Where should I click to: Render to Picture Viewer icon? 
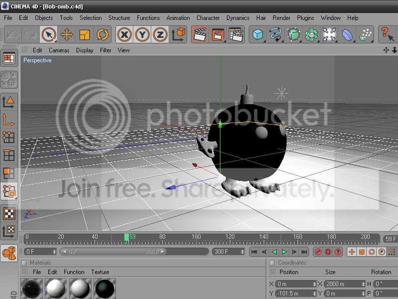point(218,34)
